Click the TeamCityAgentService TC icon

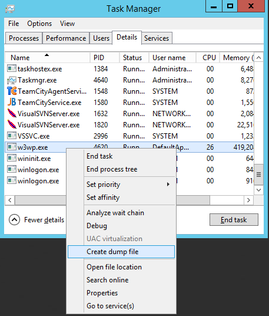(12, 91)
